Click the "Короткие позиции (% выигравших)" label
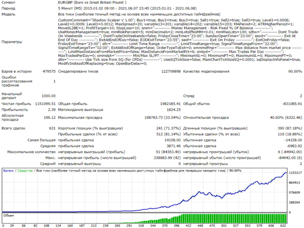Image resolution: width=304 pixels, height=228 pixels. [x=91, y=128]
